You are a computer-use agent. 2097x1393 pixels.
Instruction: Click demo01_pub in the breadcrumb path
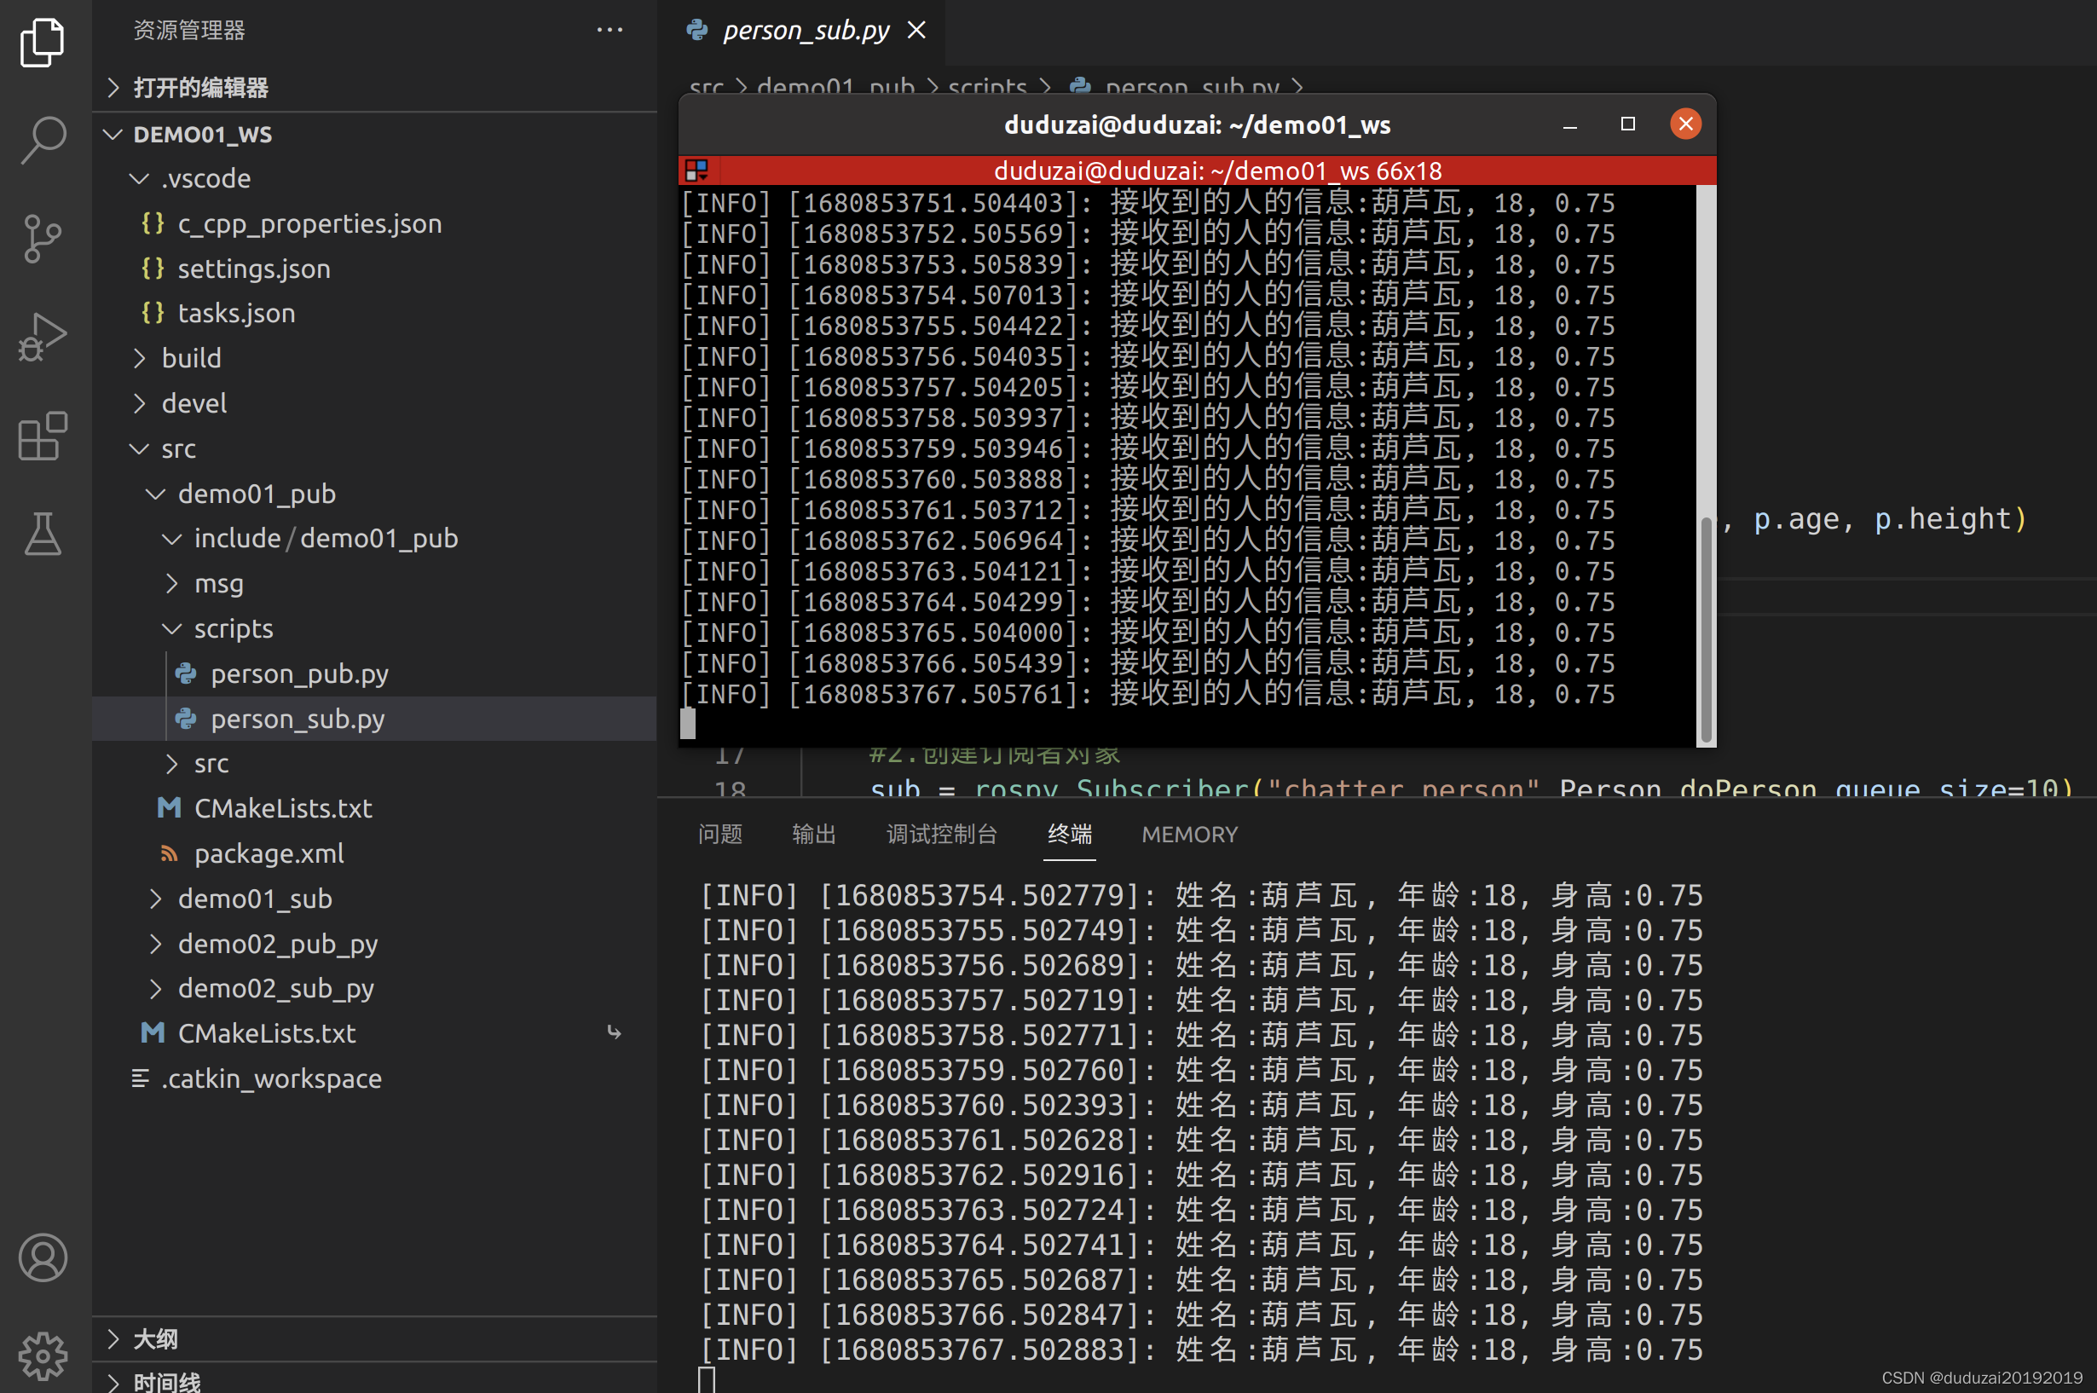point(835,85)
